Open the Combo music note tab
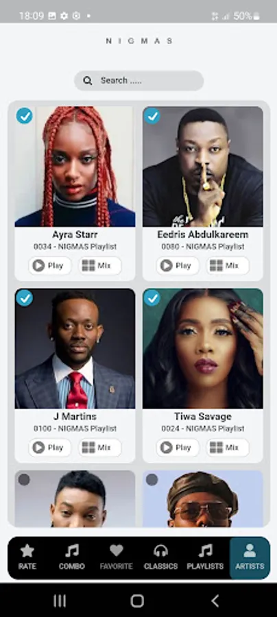Screen dimensions: 277x617 coord(71,557)
